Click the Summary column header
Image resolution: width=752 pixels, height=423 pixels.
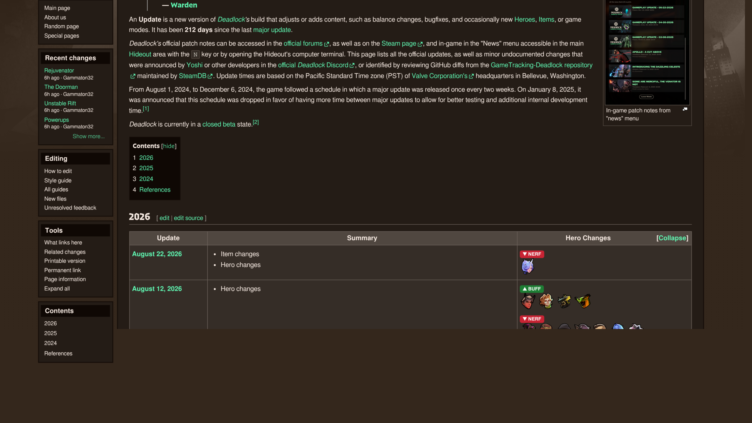362,238
